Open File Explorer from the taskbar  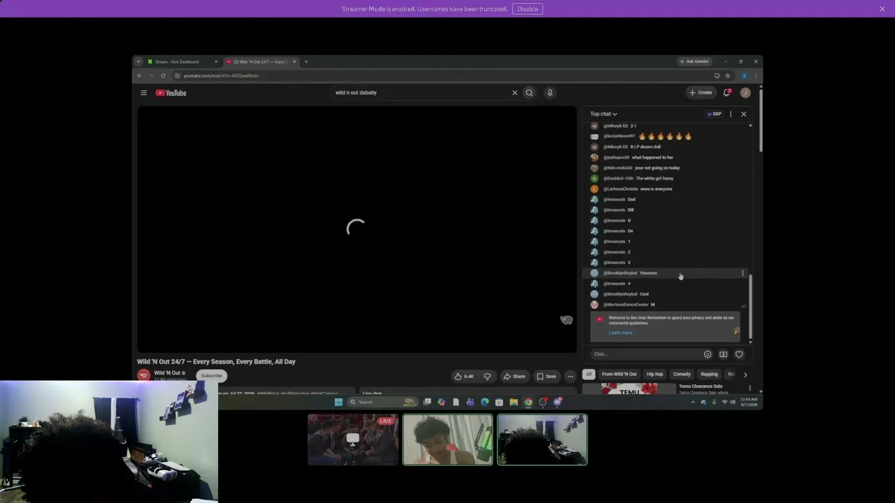pos(513,402)
